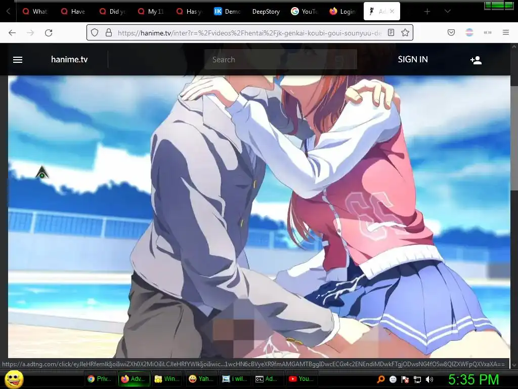Switch to the 'Ad...' console taskbar item
518x389 pixels.
(268, 379)
